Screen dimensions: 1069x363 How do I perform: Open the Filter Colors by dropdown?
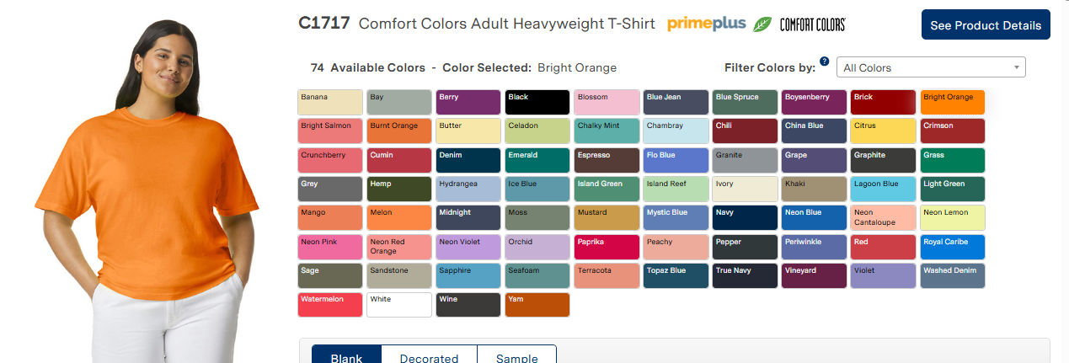click(x=931, y=67)
